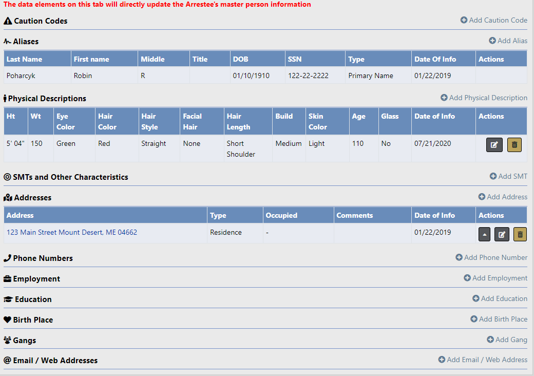Add a Phone Number
This screenshot has height=376, width=534.
pos(491,257)
